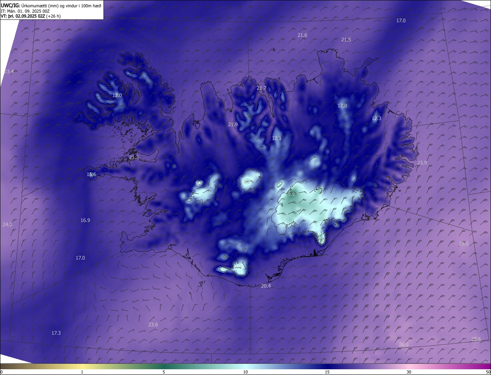491x375 pixels.
Task: Click the 21.7 value label
Action: [261, 88]
